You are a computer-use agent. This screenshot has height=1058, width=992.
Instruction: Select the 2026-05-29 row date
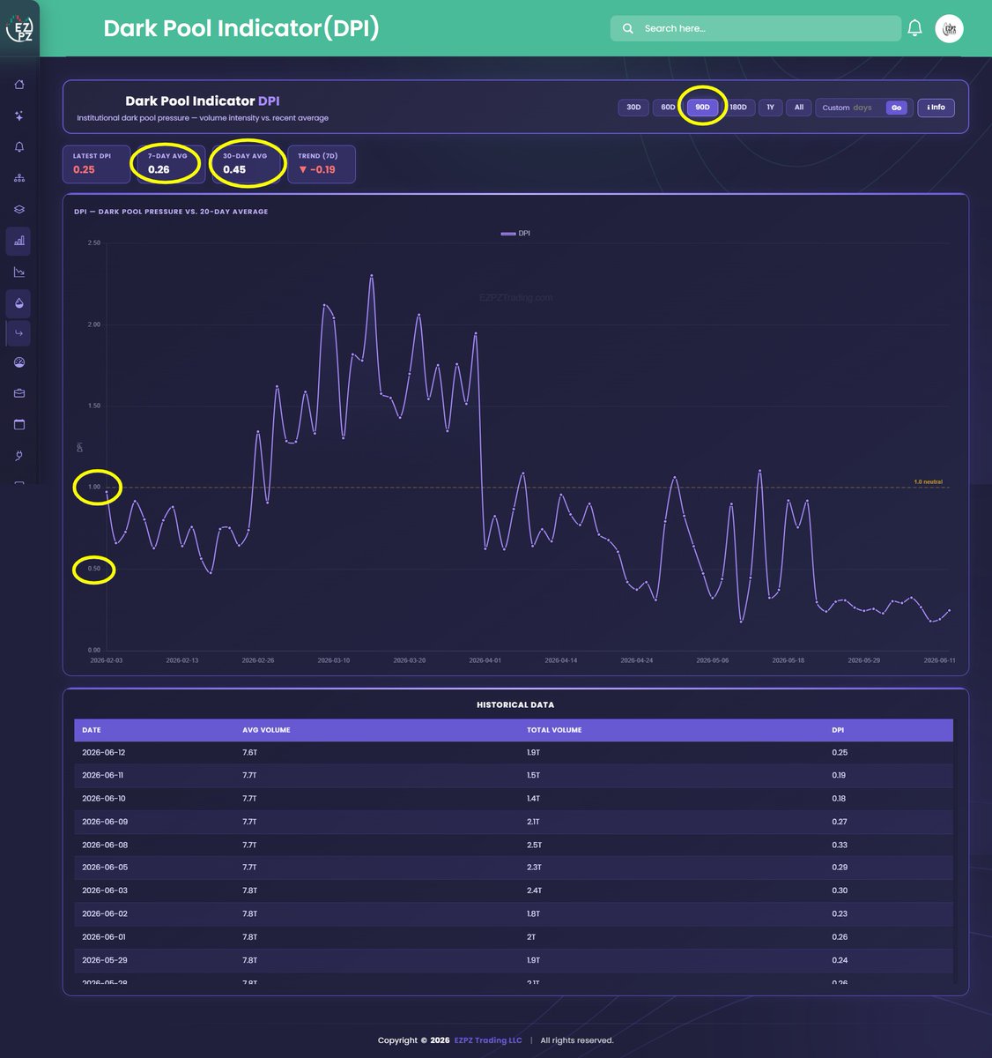105,960
